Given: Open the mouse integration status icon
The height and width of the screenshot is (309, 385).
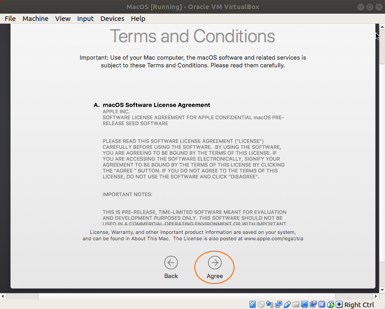Looking at the screenshot, I should pyautogui.click(x=331, y=304).
